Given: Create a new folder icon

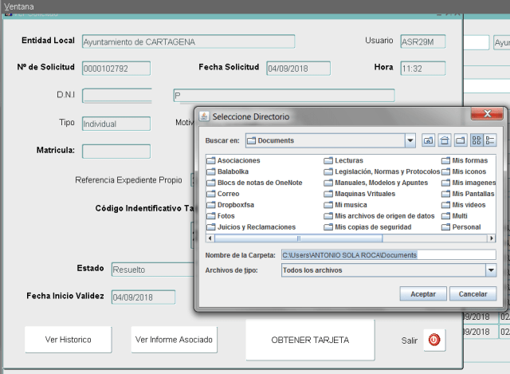Looking at the screenshot, I should tap(461, 140).
